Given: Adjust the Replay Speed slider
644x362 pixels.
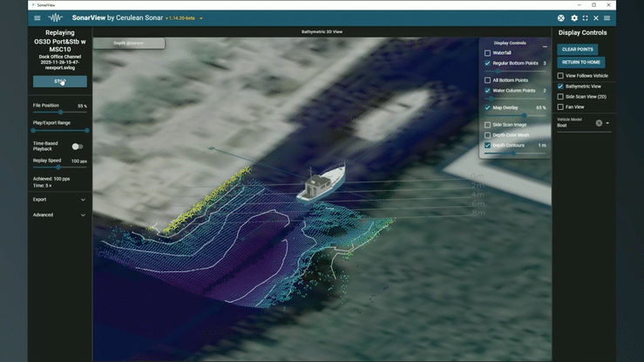Looking at the screenshot, I should point(59,167).
